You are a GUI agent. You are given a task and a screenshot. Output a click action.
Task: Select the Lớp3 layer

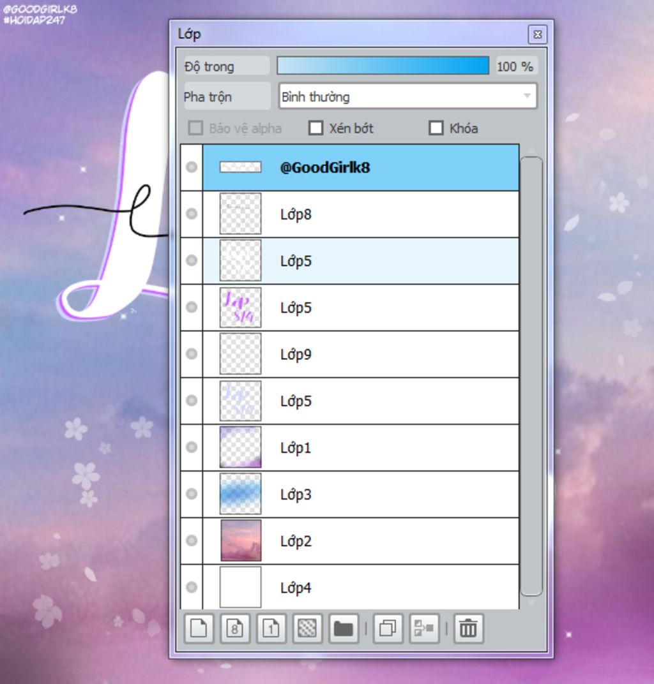tap(361, 494)
